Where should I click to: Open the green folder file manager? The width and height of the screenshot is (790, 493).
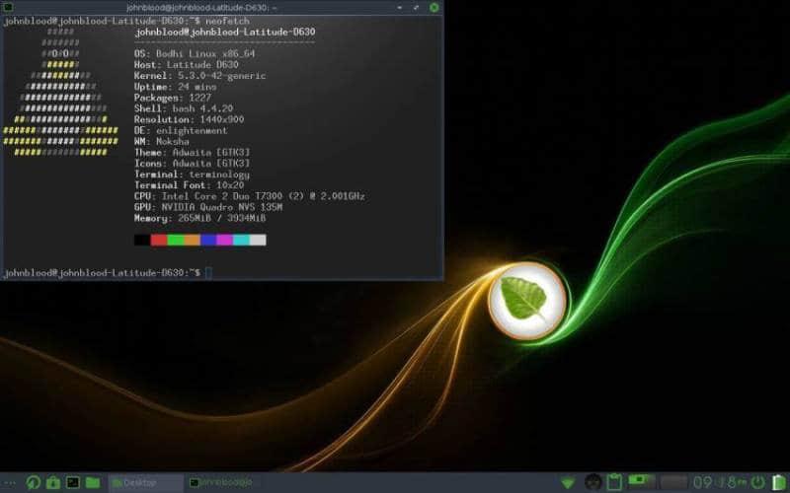[93, 482]
